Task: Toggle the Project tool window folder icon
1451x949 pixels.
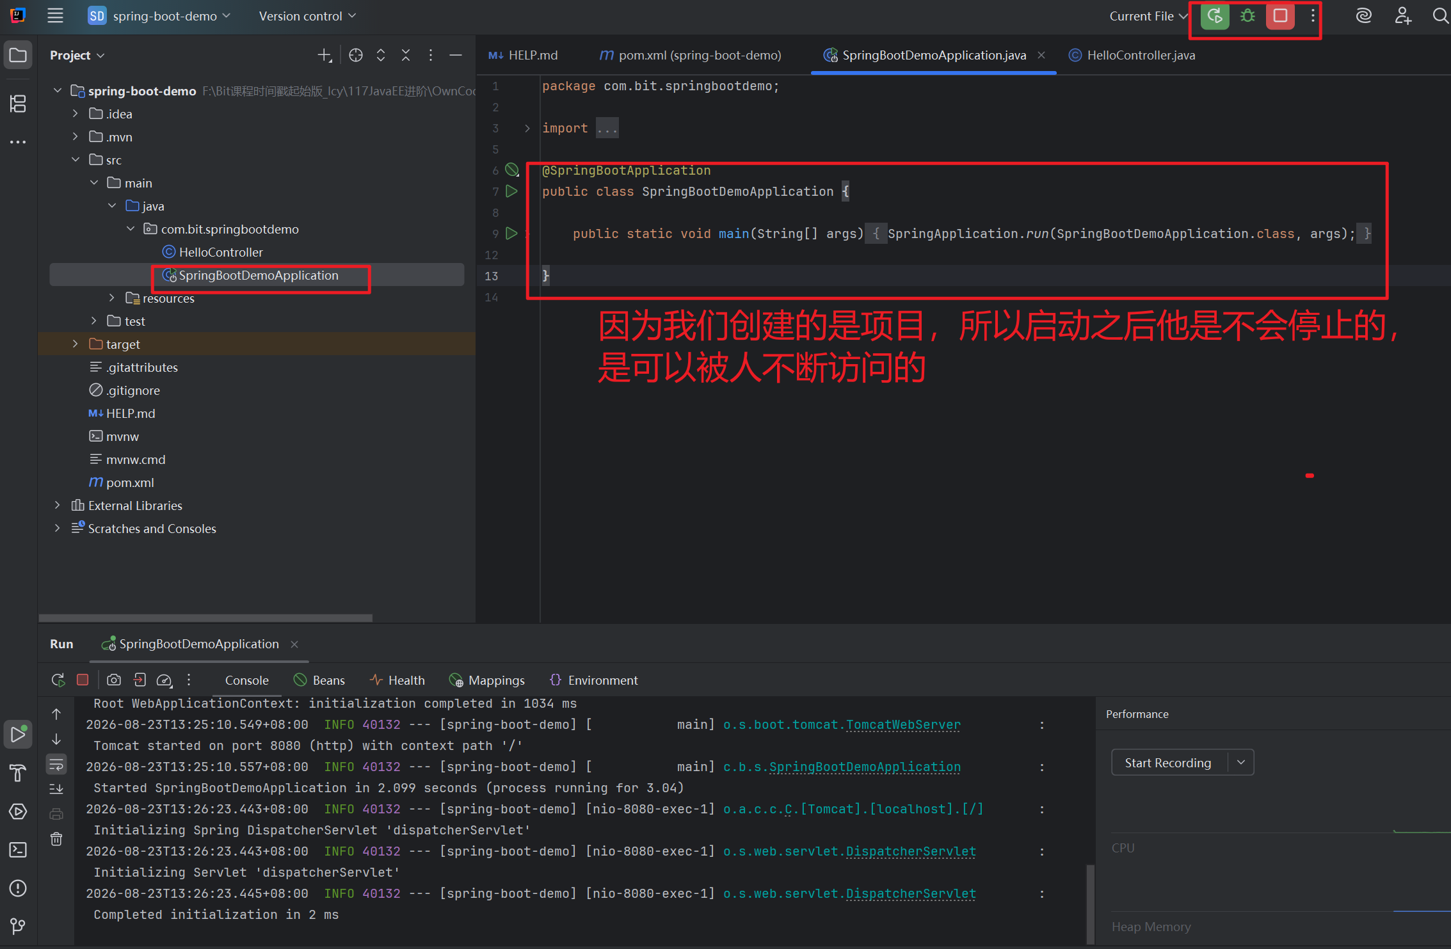Action: coord(18,56)
